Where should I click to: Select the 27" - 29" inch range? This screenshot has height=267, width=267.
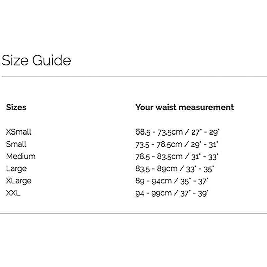point(204,132)
